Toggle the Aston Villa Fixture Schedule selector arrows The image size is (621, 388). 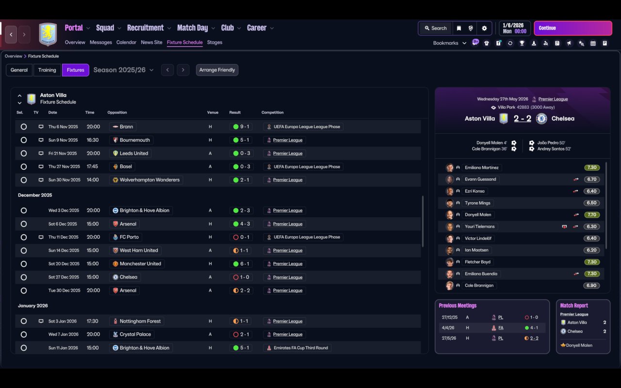19,99
